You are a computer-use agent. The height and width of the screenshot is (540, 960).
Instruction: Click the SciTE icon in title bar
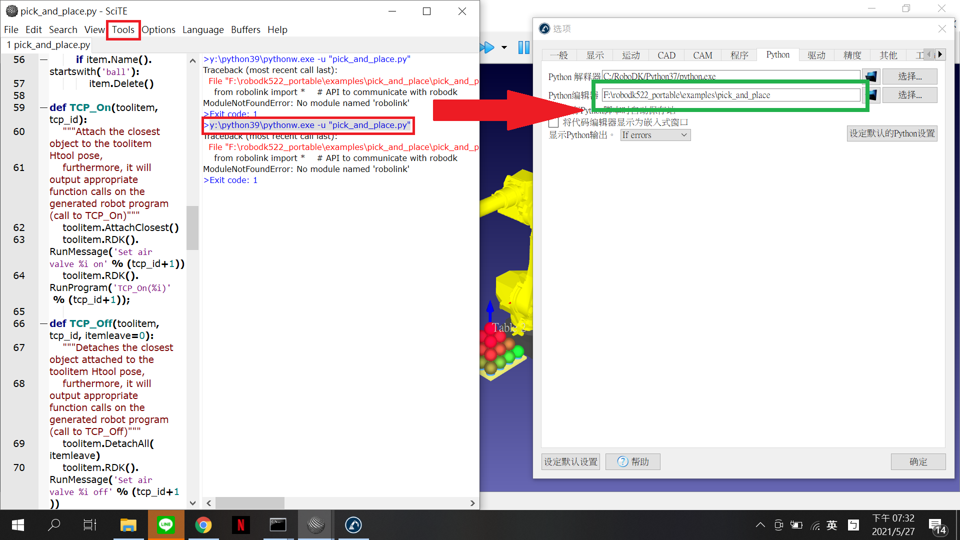pos(11,11)
